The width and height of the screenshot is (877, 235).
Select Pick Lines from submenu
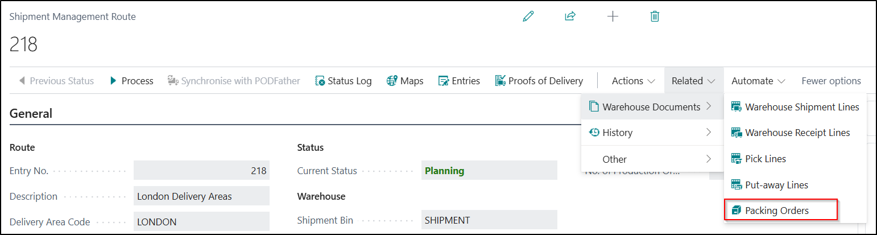(766, 159)
